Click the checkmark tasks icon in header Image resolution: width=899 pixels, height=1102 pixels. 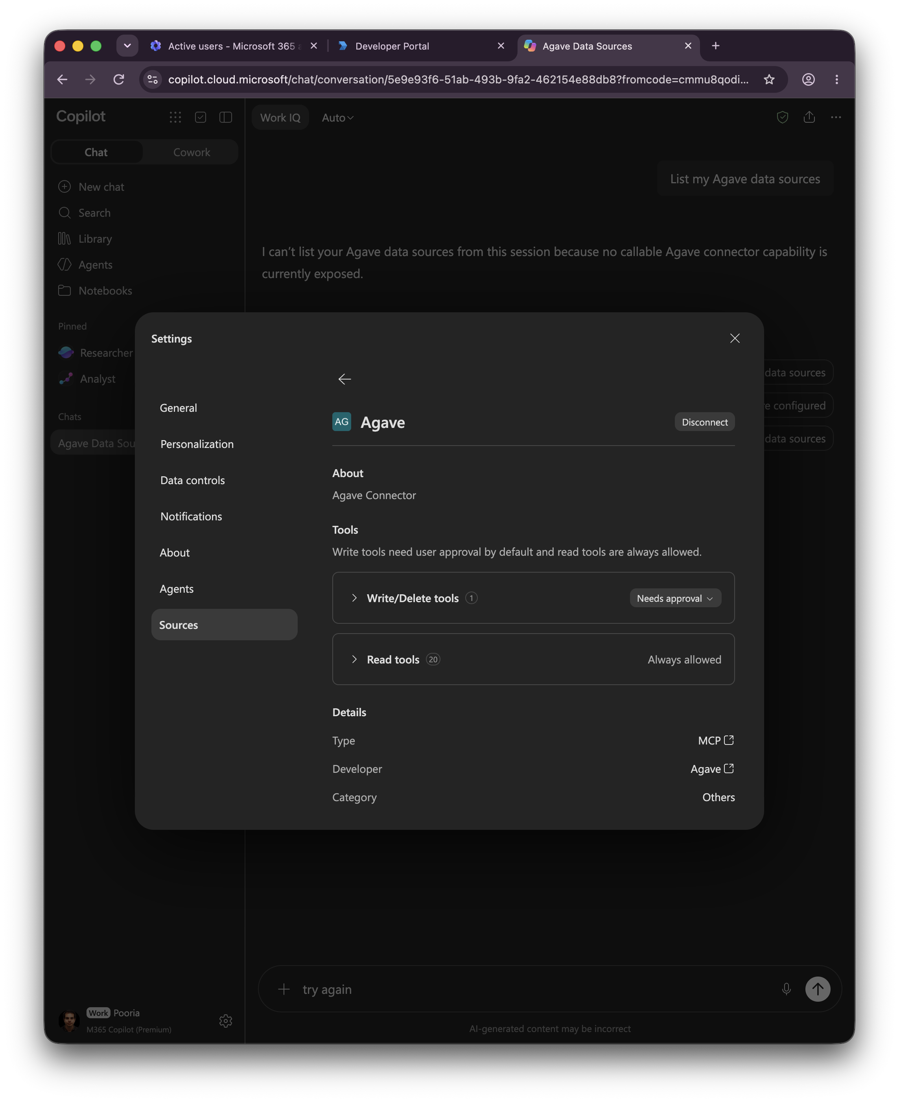point(201,118)
